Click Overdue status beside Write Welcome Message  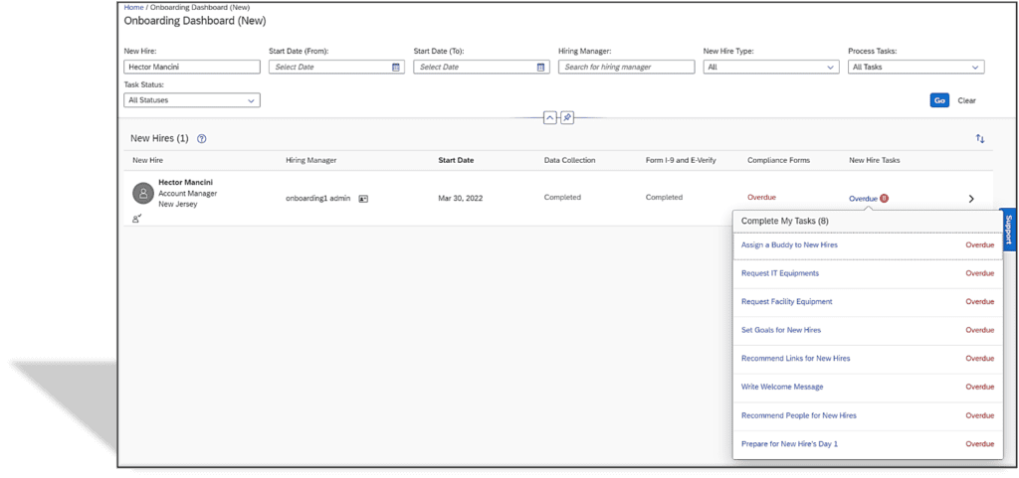click(x=979, y=387)
